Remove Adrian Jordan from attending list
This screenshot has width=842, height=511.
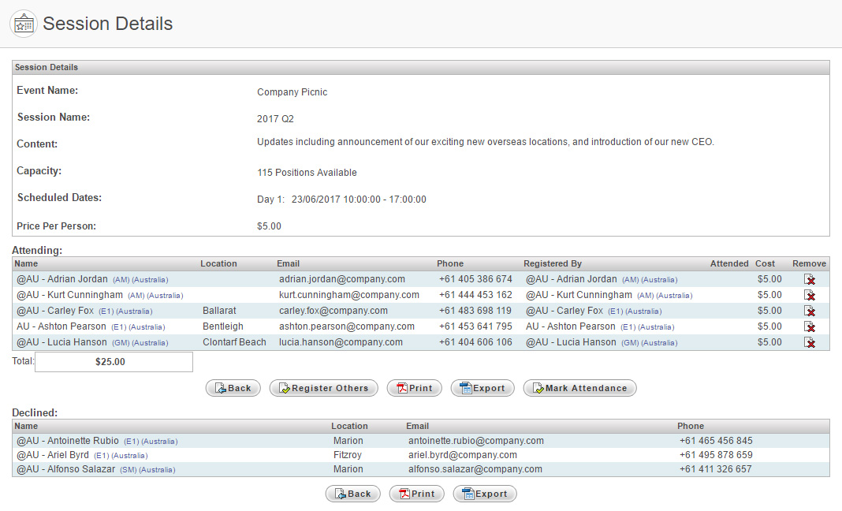(x=809, y=279)
